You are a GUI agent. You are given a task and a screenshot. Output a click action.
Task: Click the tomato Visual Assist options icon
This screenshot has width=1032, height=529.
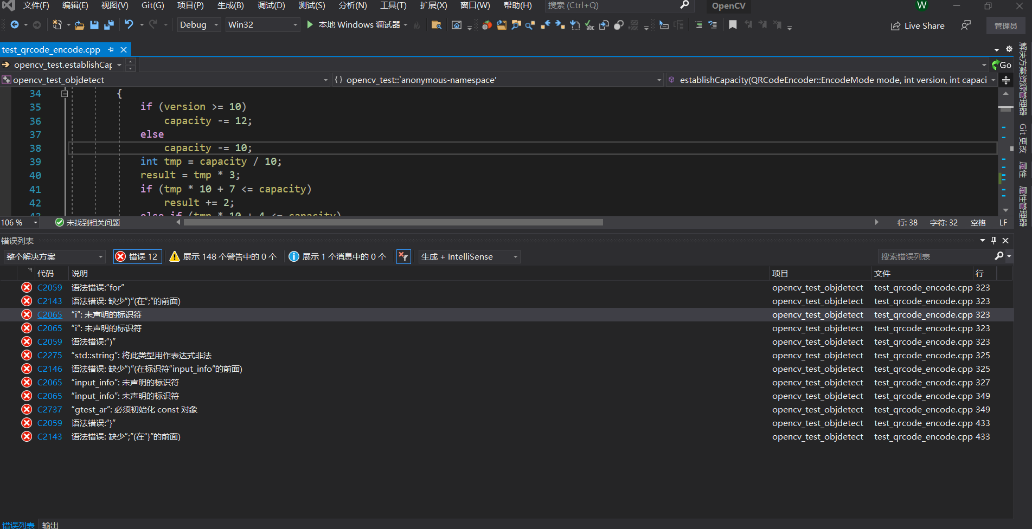coord(487,25)
